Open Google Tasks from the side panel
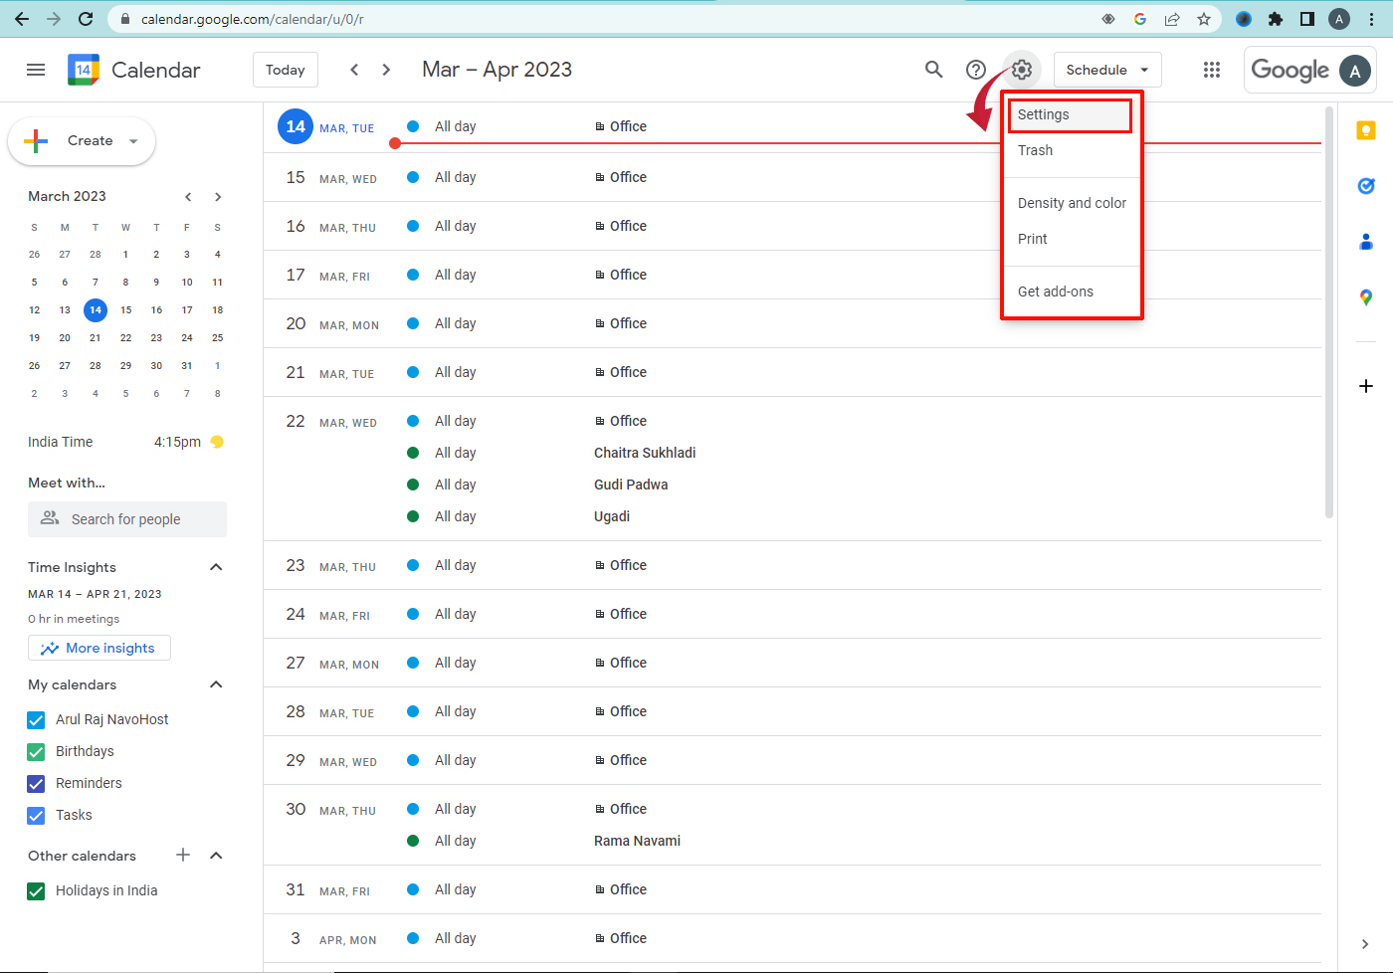Viewport: 1393px width, 973px height. (1365, 185)
